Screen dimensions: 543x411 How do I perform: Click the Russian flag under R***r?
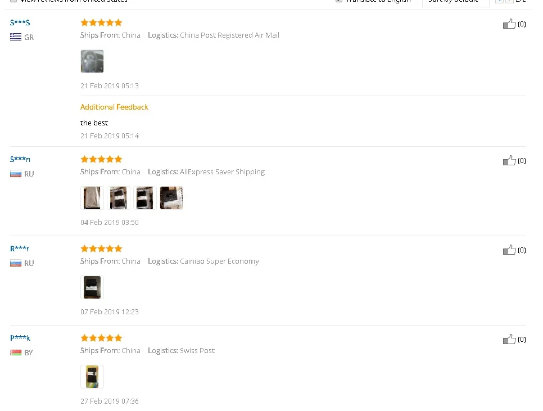click(16, 263)
